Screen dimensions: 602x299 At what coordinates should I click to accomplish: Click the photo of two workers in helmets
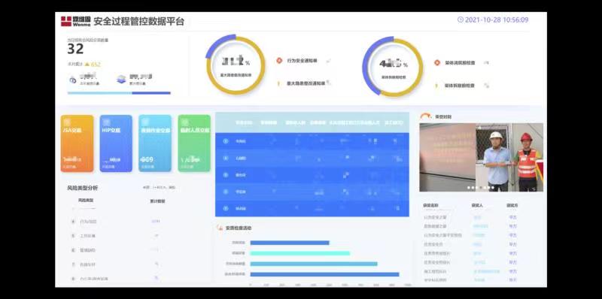[481, 157]
